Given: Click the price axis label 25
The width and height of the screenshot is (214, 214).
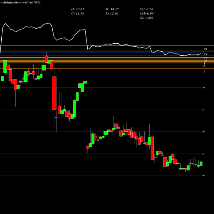Looking at the screenshot, I should (203, 110).
